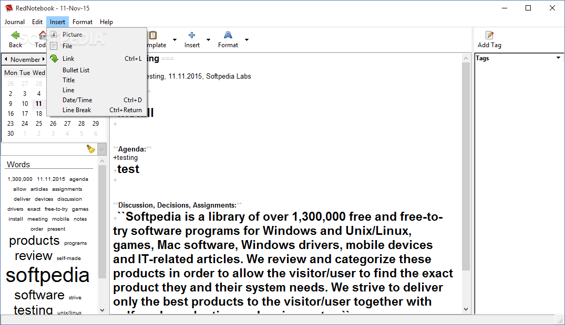Click the word 'drivers' in word cloud
The image size is (565, 325).
[x=15, y=209]
